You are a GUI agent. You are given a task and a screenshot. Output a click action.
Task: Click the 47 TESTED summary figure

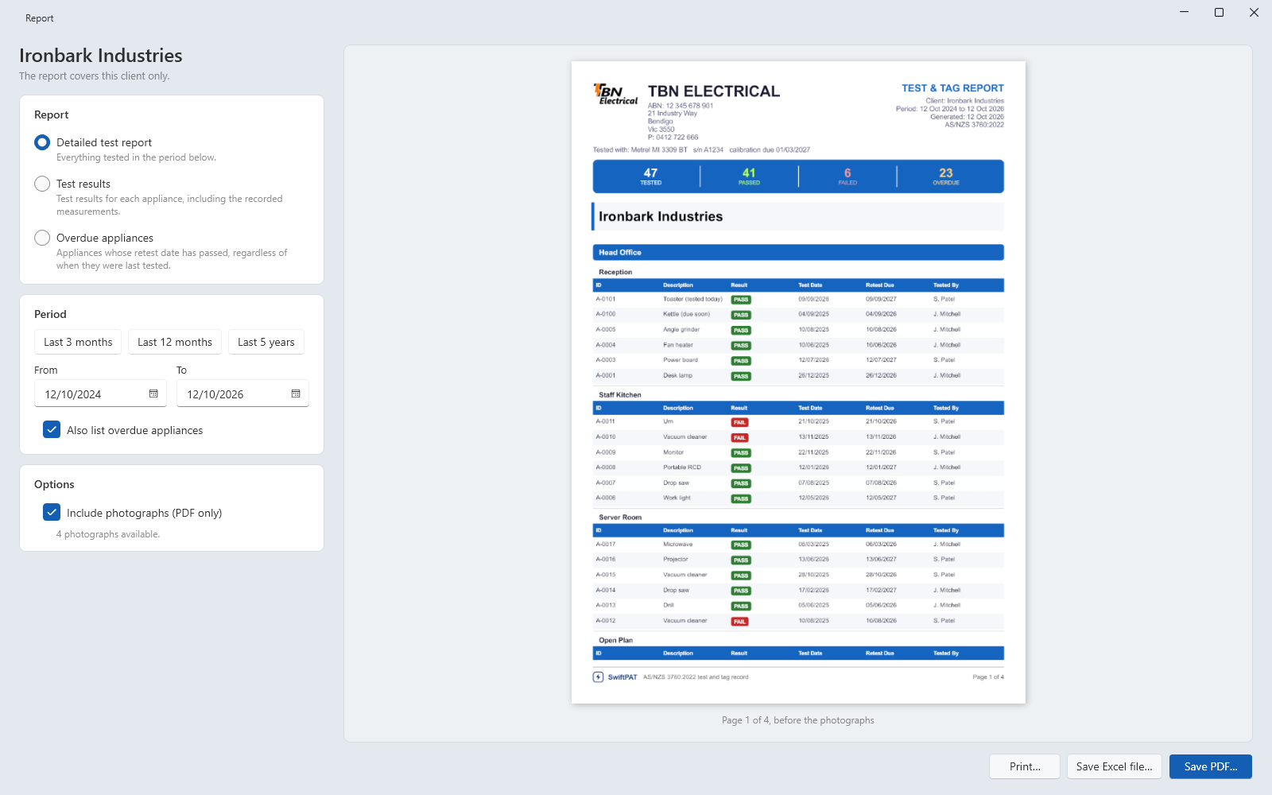pyautogui.click(x=651, y=176)
